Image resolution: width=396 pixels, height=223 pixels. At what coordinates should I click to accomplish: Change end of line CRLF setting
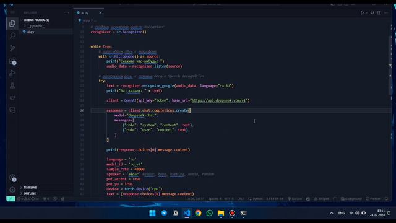point(241,199)
